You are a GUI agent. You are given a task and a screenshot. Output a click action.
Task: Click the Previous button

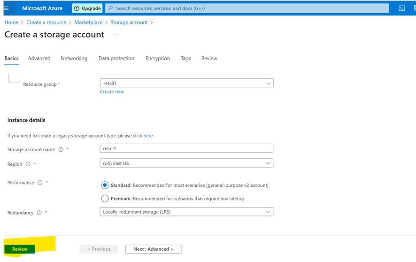point(99,249)
